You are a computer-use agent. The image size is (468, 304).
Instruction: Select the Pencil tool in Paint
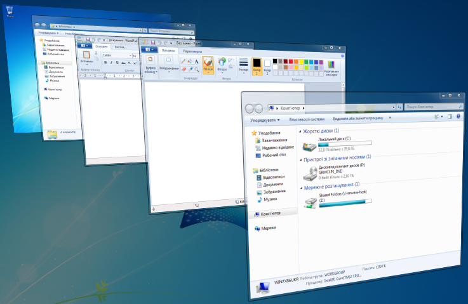[184, 61]
